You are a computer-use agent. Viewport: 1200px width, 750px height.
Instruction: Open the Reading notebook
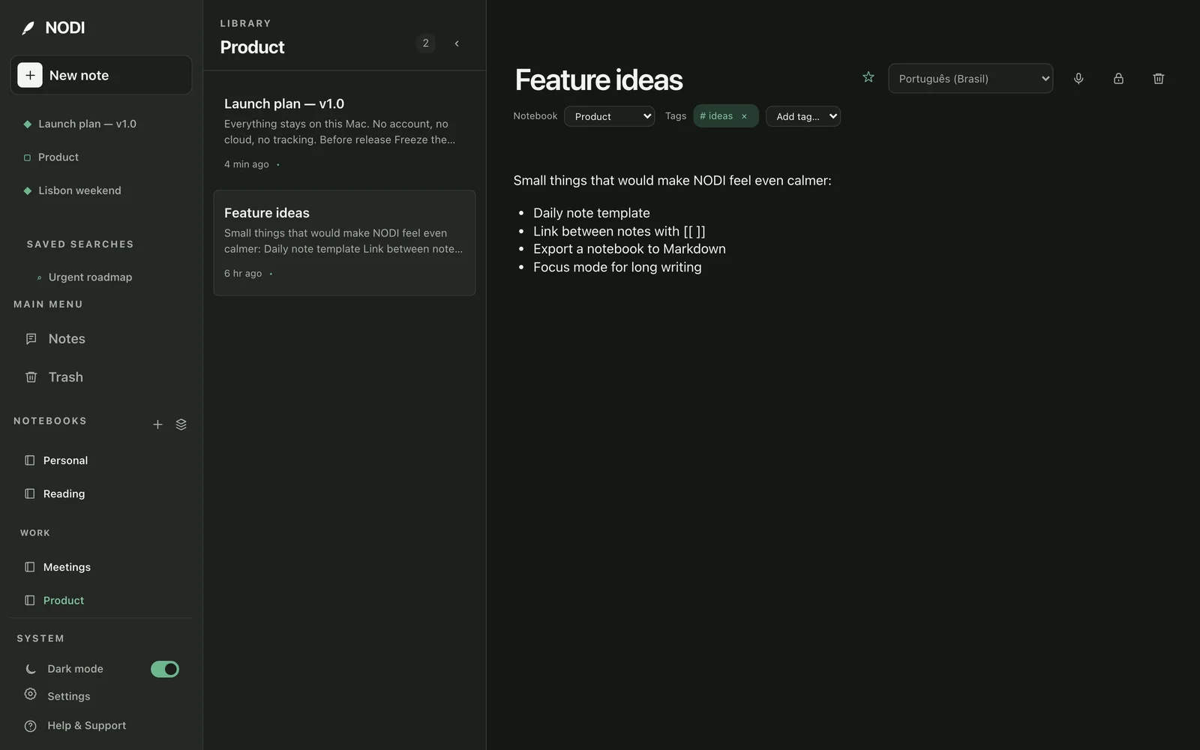pos(64,493)
